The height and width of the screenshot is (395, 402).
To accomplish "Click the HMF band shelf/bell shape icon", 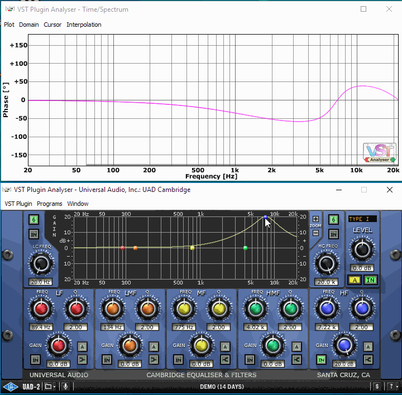I will (297, 360).
